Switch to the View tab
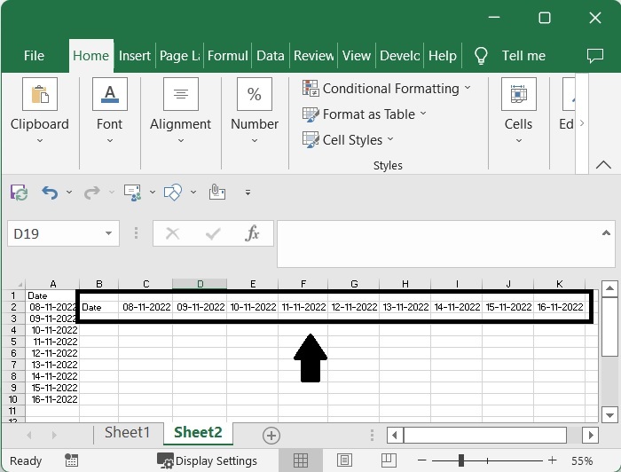 pyautogui.click(x=357, y=56)
